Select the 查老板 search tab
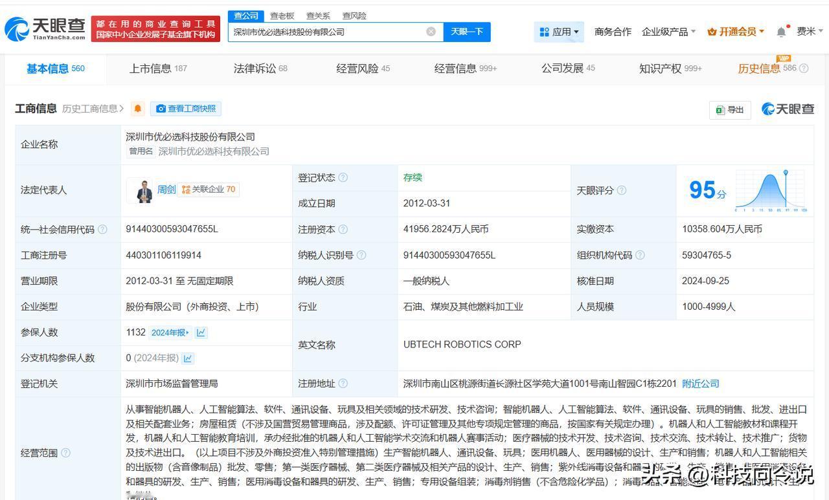This screenshot has width=829, height=500. coord(282,16)
